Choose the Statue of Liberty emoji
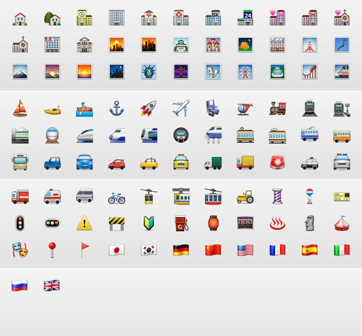 tap(148, 71)
